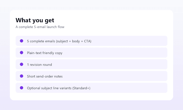183x110 pixels.
Task: Click the 'What you get' heading
Action: click(35, 20)
